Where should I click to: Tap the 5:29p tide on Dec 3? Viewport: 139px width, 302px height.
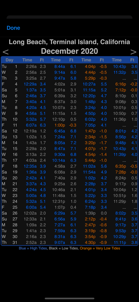[x=90, y=78]
